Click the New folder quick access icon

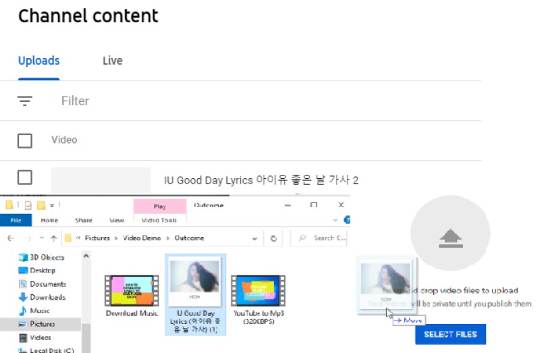pyautogui.click(x=41, y=206)
